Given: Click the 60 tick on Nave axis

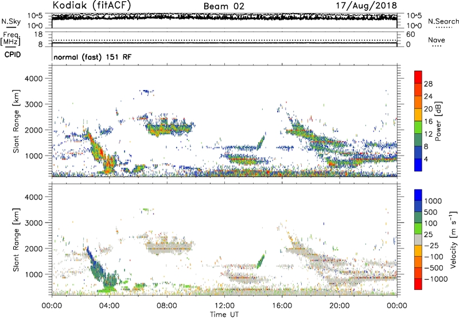Looking at the screenshot, I should point(410,34).
